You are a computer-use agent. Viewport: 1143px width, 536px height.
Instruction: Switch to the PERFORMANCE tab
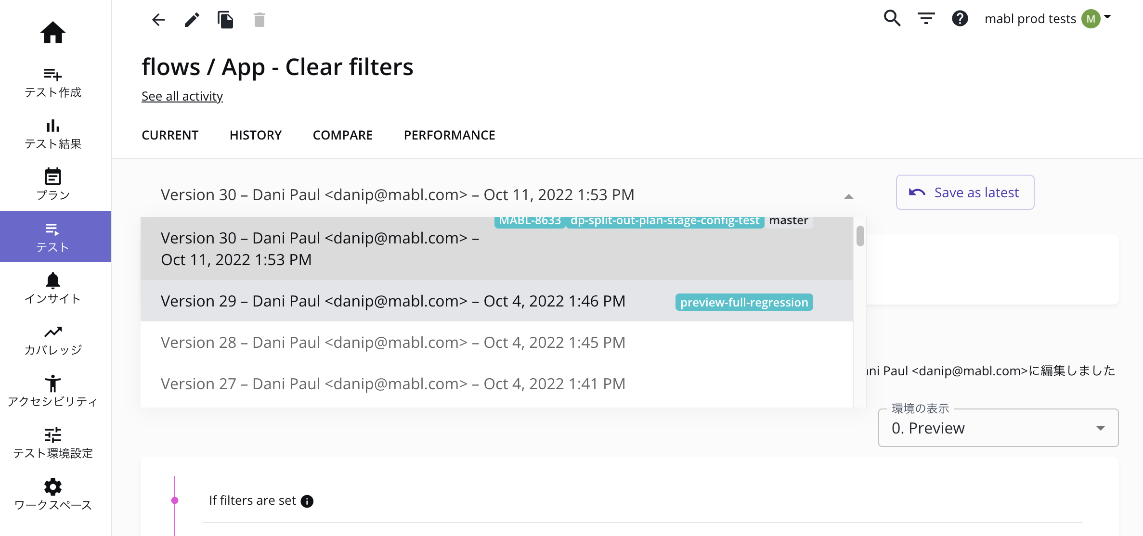coord(449,135)
